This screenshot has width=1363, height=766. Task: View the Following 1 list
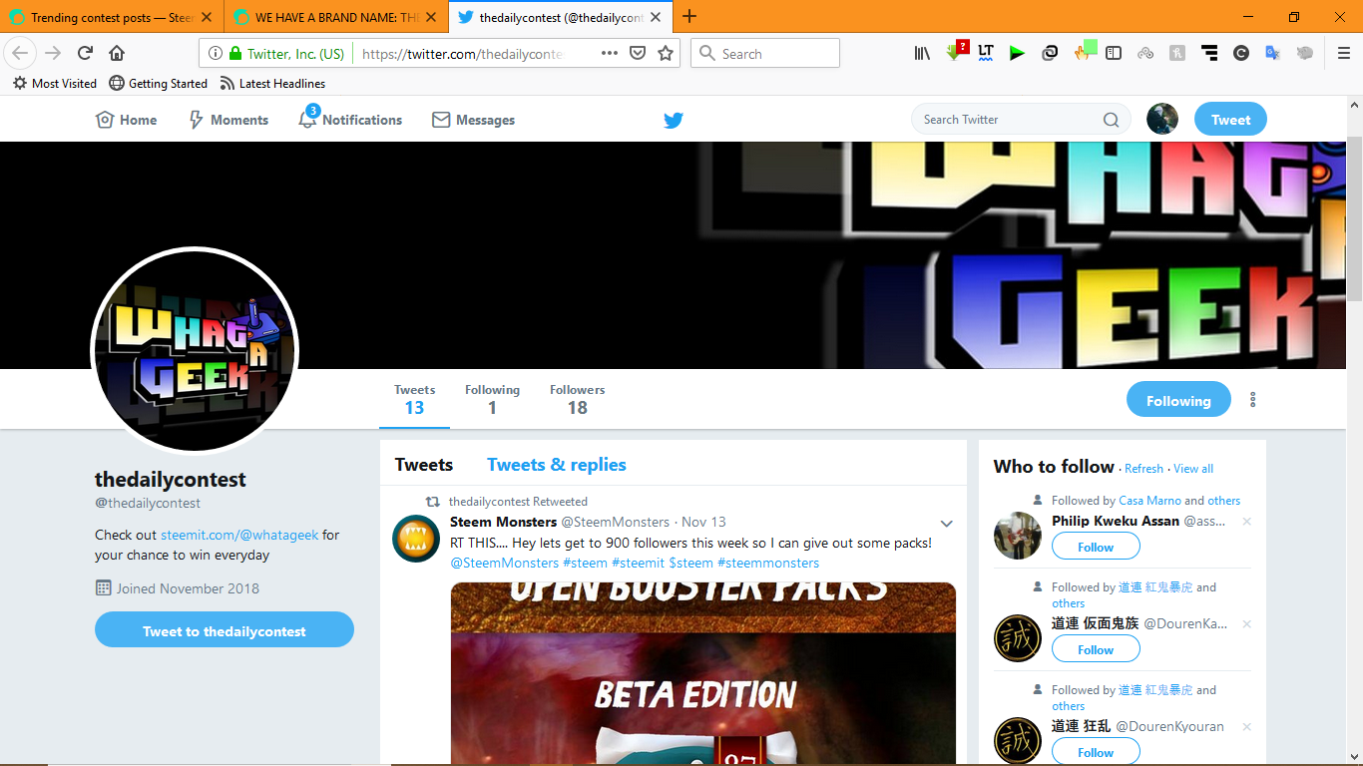coord(492,400)
